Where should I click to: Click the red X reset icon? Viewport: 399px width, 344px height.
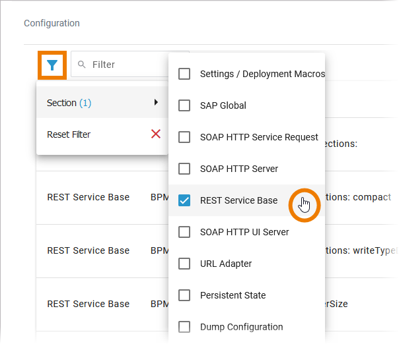(x=156, y=134)
